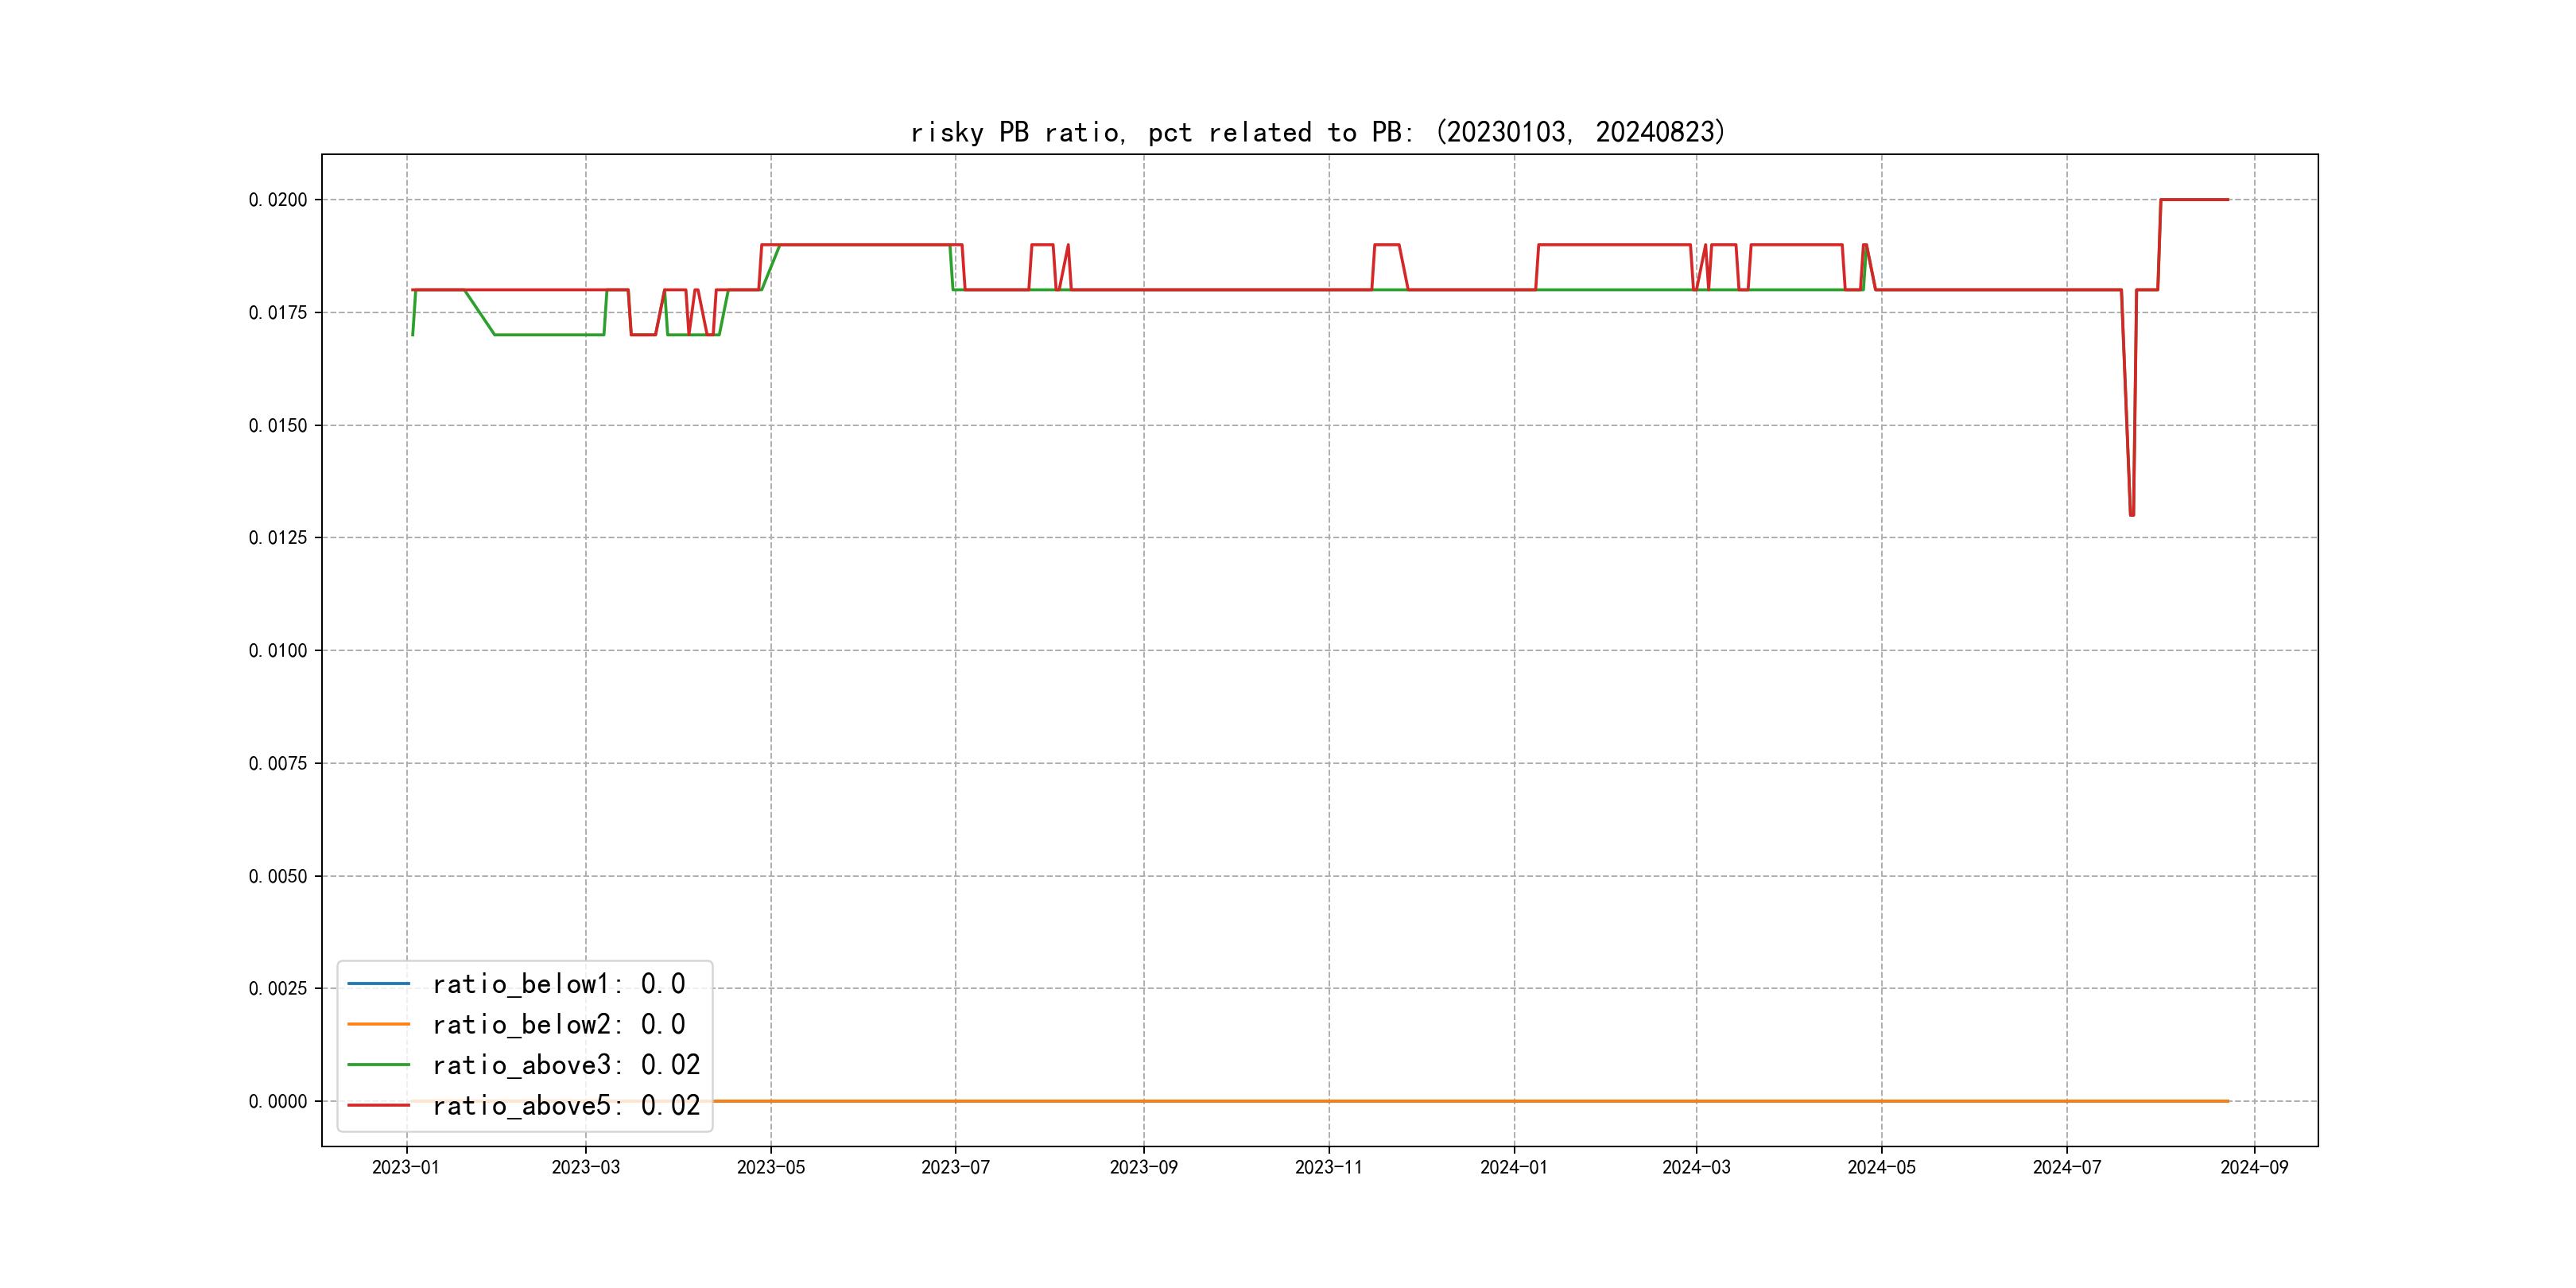
Task: Click the 0.0200 y-axis label
Action: [x=278, y=200]
